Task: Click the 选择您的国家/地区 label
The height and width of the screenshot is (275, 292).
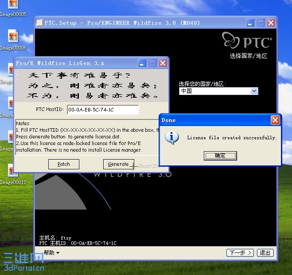Action: coord(202,84)
